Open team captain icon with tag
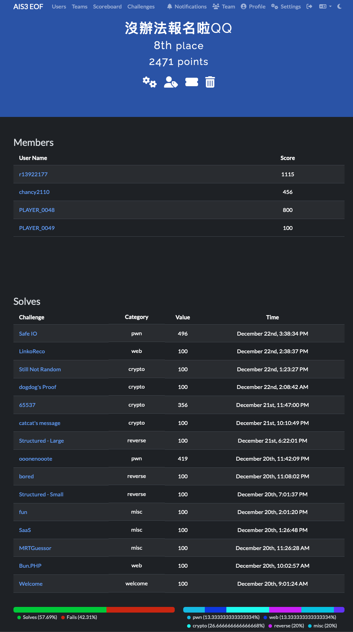The width and height of the screenshot is (353, 632). tap(170, 82)
